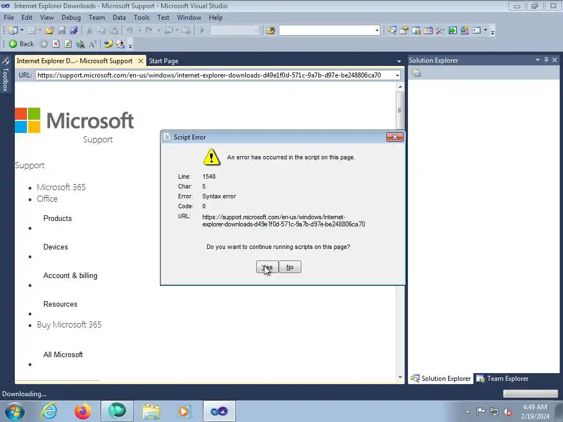Open the Properties Window toolbar icon
Screen dimensions: 563x422
[x=404, y=31]
